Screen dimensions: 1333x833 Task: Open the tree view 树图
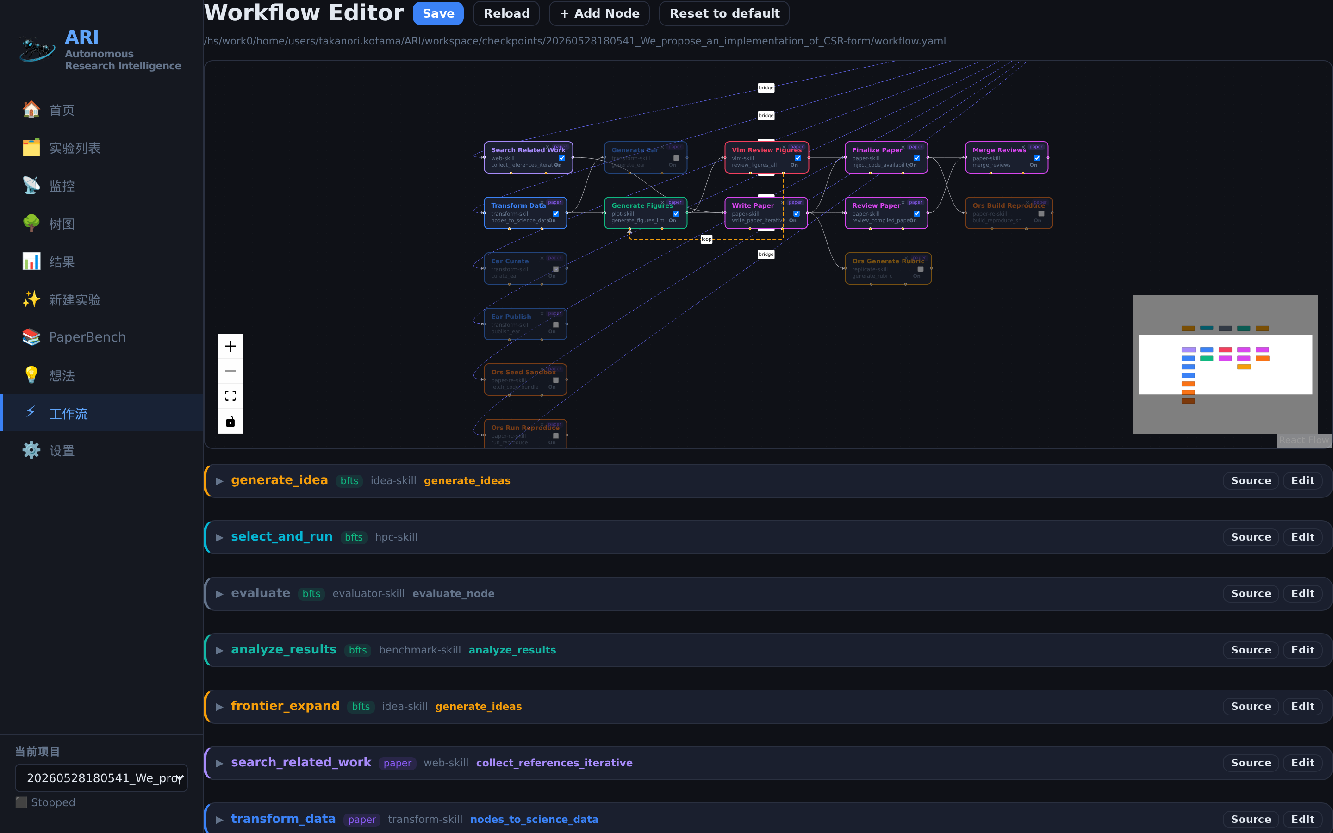pyautogui.click(x=102, y=224)
